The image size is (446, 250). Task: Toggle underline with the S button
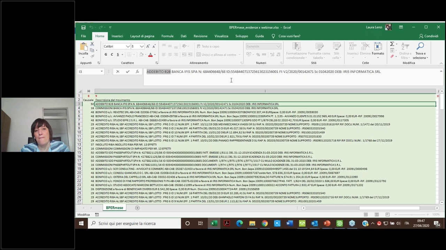click(x=118, y=55)
